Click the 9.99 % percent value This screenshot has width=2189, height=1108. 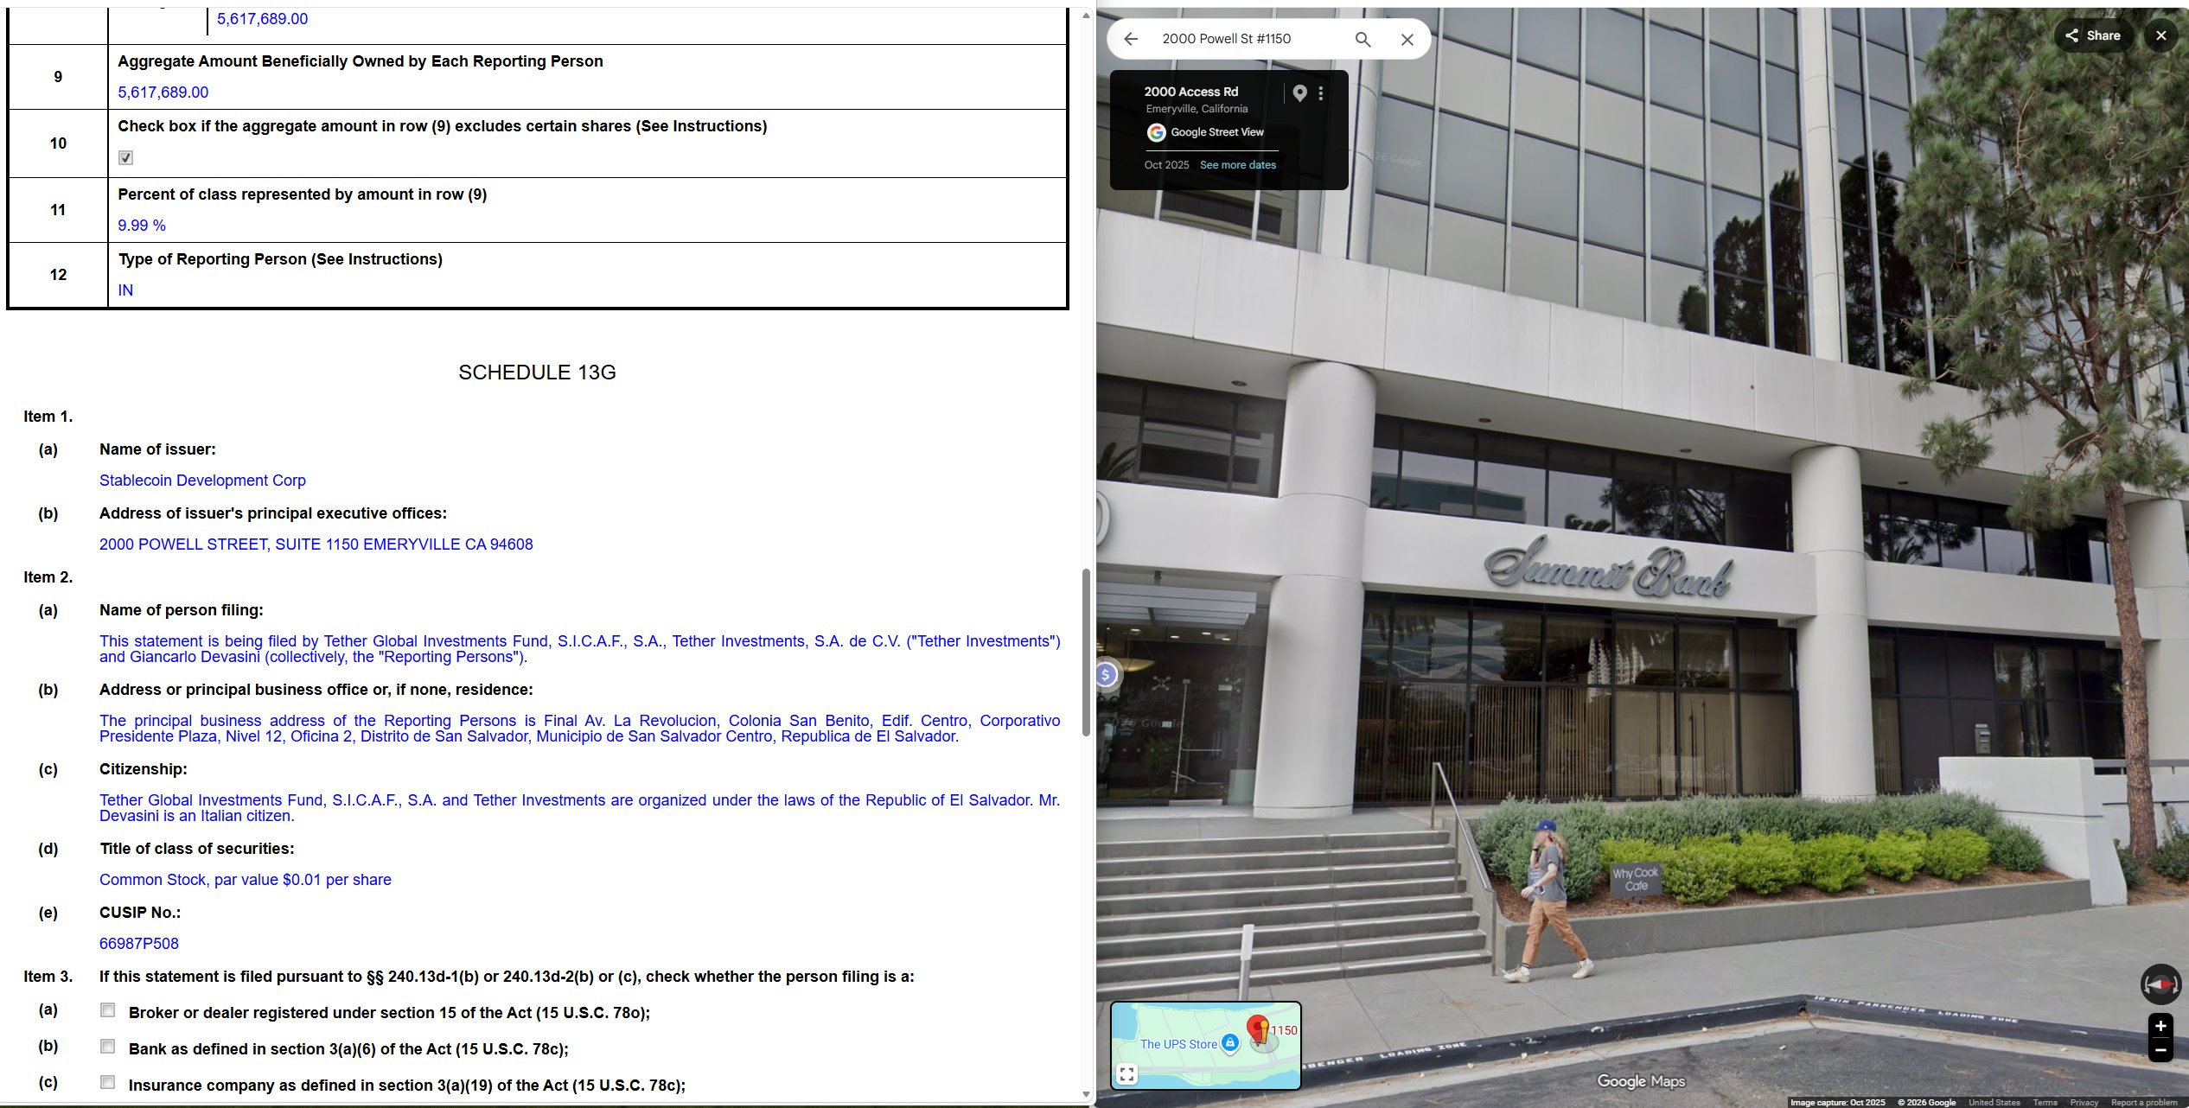(x=142, y=226)
